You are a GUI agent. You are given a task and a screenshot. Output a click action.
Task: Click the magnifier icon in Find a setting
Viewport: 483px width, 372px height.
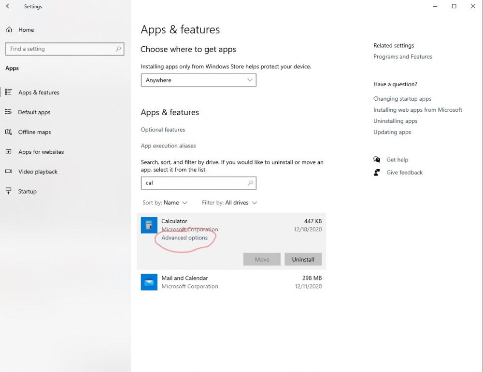[118, 49]
